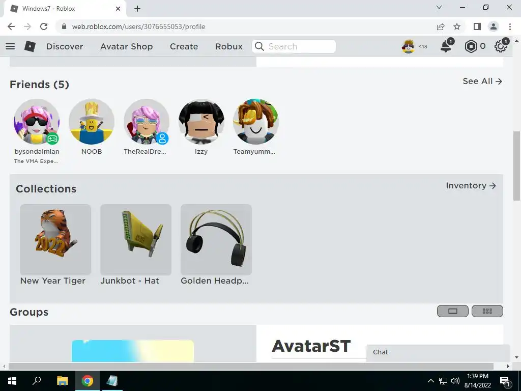Open the Junkbot - Hat item
The image size is (521, 391).
click(x=135, y=240)
